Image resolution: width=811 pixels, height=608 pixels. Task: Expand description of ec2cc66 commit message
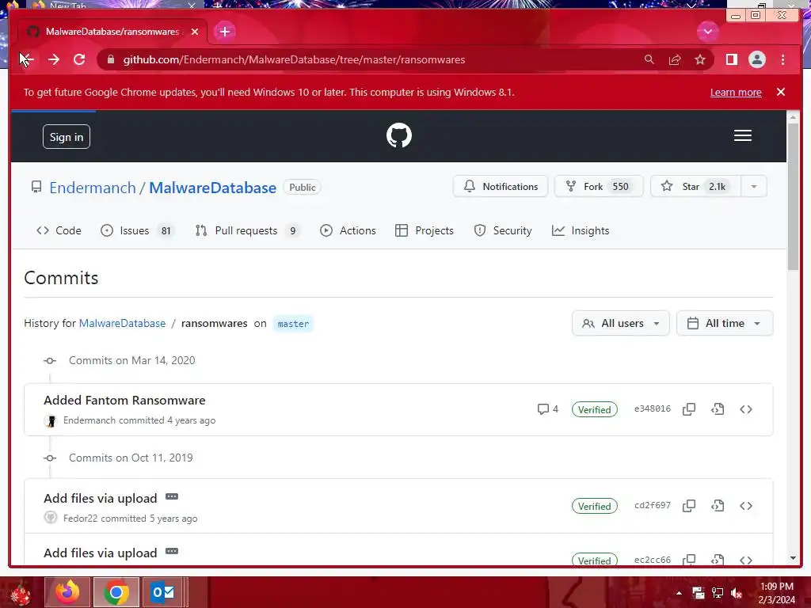coord(172,551)
